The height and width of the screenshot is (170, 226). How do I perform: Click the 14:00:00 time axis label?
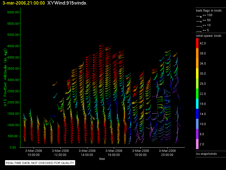point(87,155)
